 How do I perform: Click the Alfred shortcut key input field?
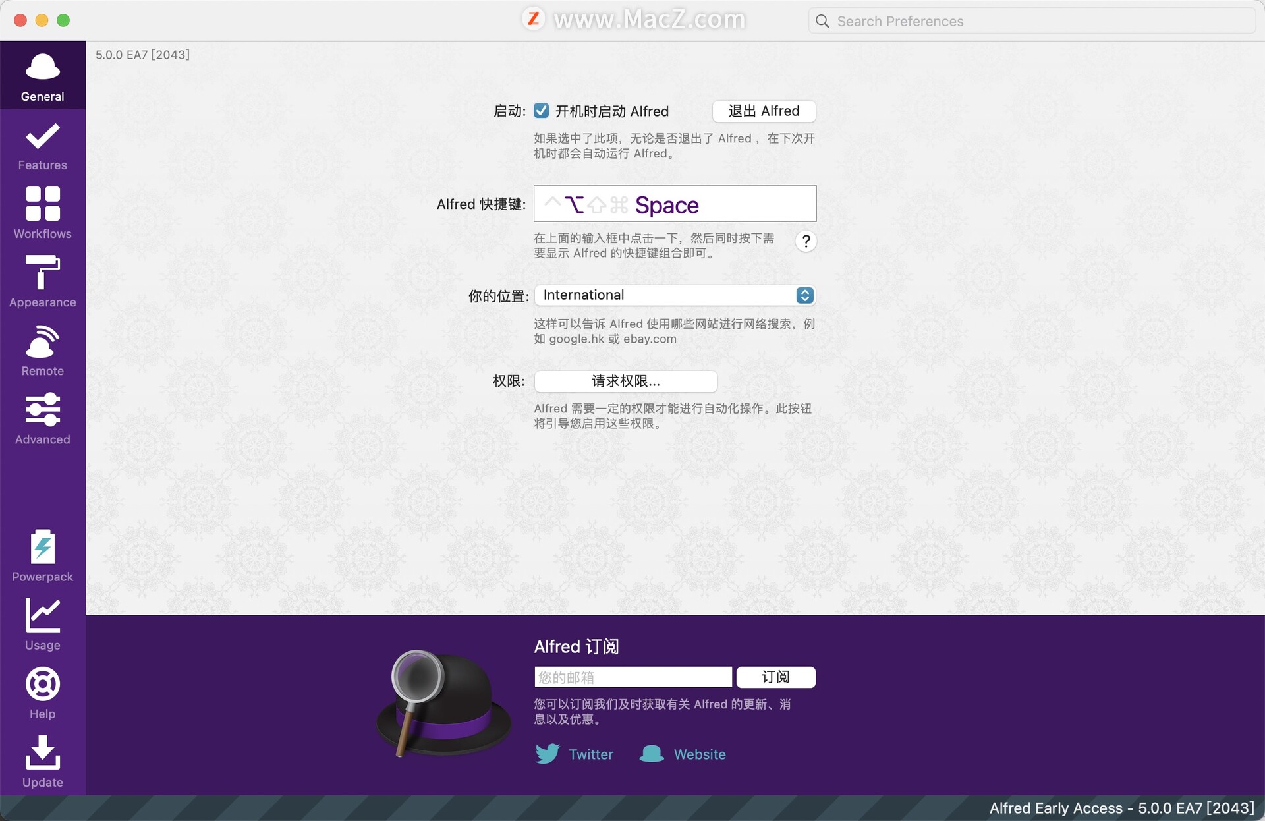pyautogui.click(x=675, y=203)
